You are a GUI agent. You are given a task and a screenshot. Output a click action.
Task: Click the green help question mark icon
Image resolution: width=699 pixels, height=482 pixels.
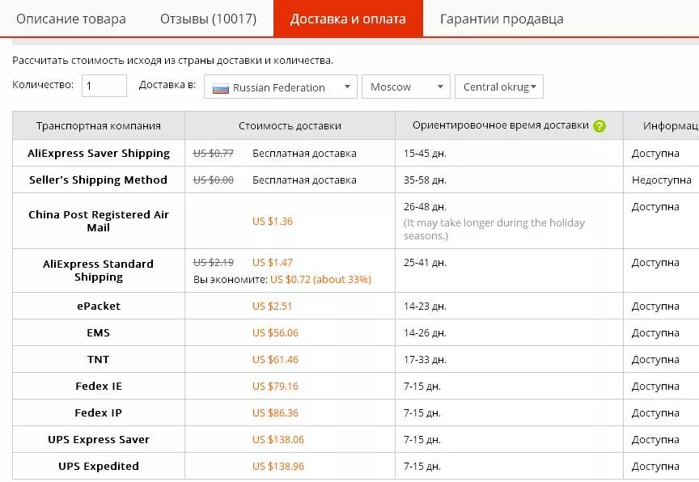pos(599,126)
